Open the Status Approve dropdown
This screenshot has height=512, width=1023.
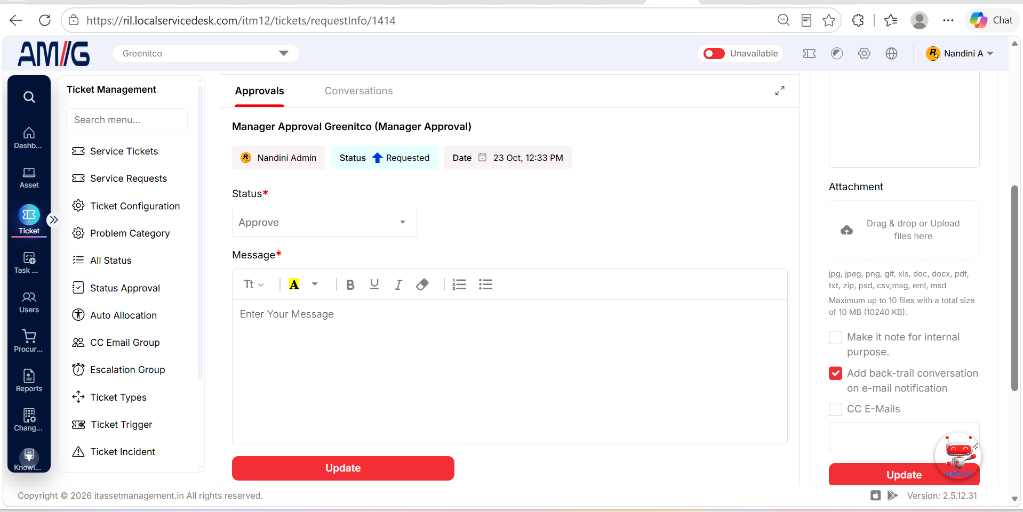point(324,222)
